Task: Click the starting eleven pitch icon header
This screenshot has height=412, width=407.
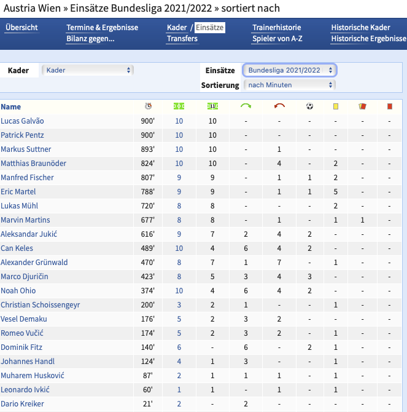Action: (x=212, y=106)
